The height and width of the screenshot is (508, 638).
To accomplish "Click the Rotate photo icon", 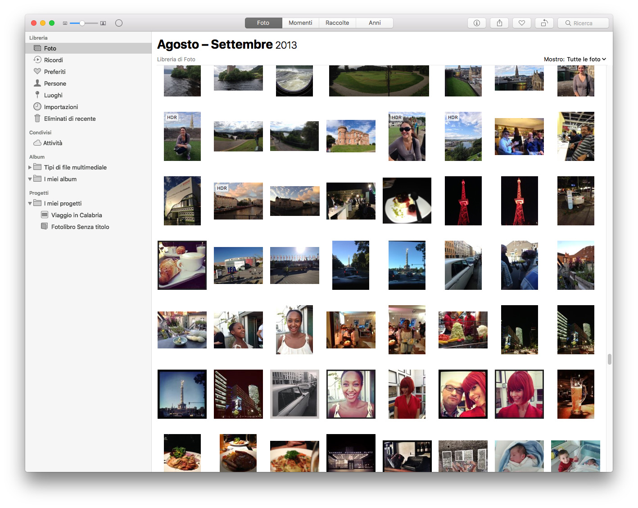I will click(544, 23).
